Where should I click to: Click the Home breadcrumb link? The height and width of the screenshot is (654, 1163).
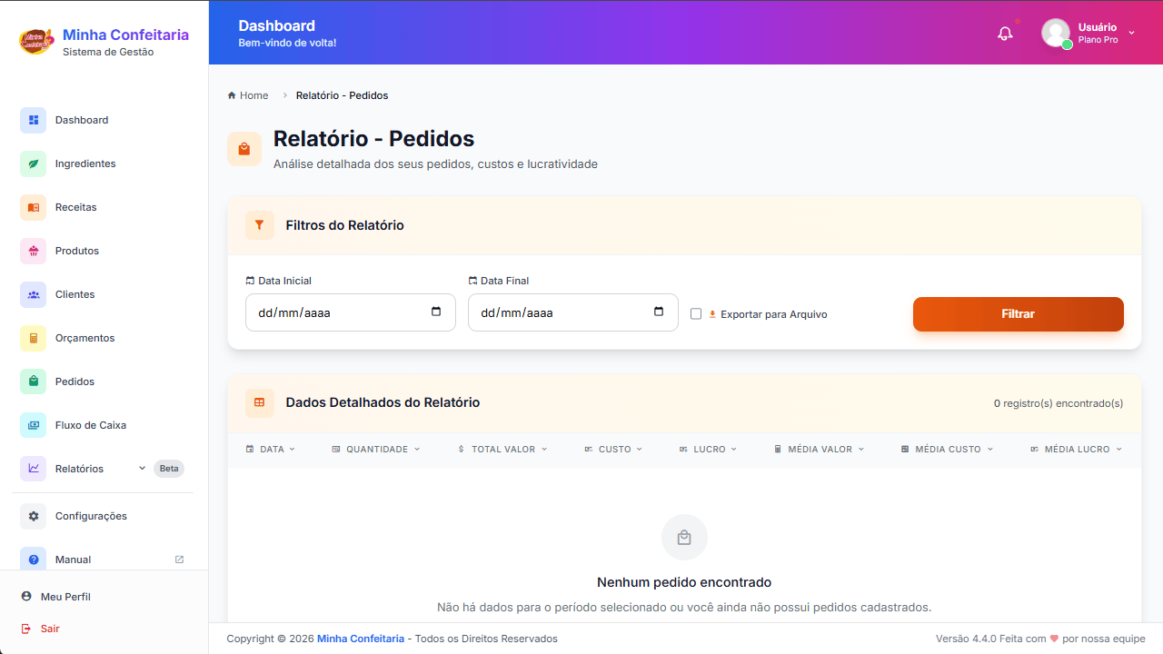(x=253, y=95)
